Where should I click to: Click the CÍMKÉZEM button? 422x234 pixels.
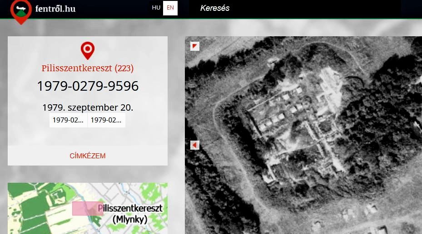pyautogui.click(x=88, y=156)
